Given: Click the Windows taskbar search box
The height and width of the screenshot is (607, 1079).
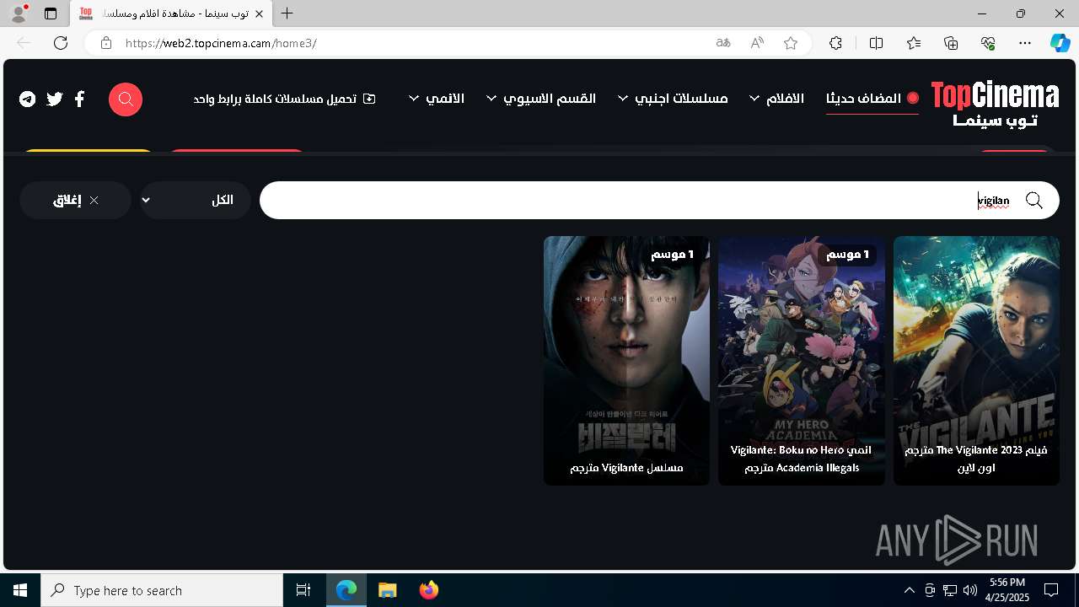Looking at the screenshot, I should (x=162, y=590).
